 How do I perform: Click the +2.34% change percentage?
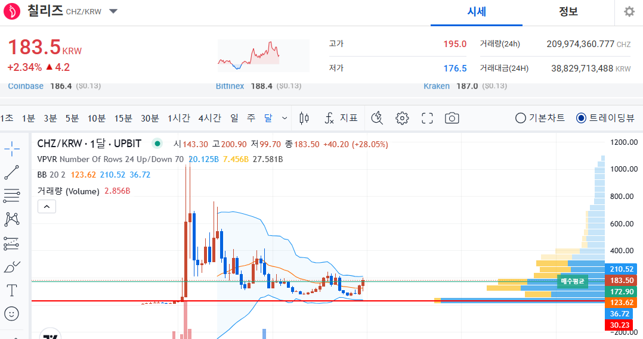coord(24,67)
